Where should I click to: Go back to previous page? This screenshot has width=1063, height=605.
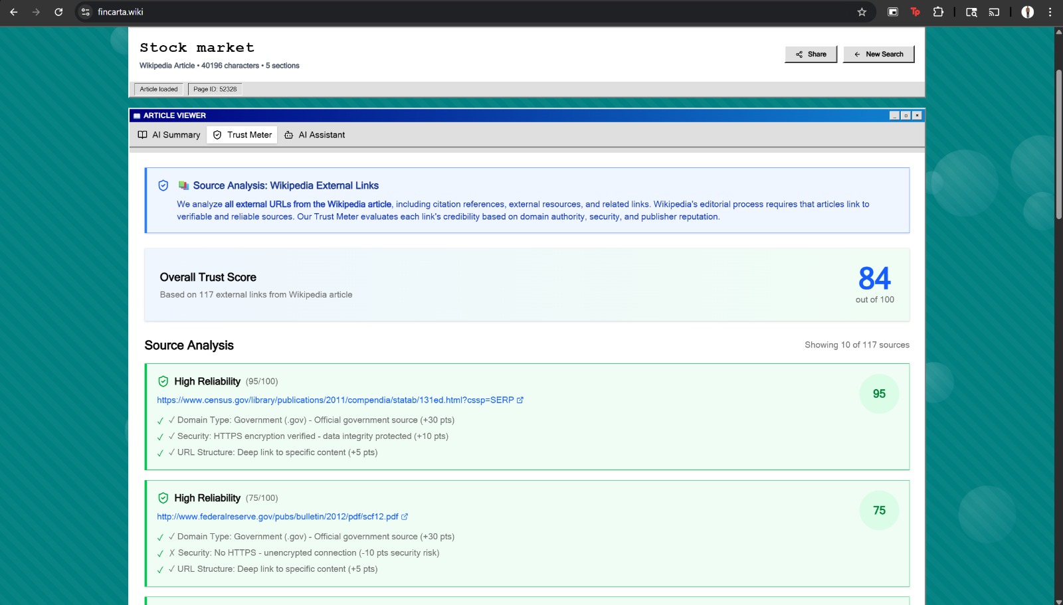[13, 12]
